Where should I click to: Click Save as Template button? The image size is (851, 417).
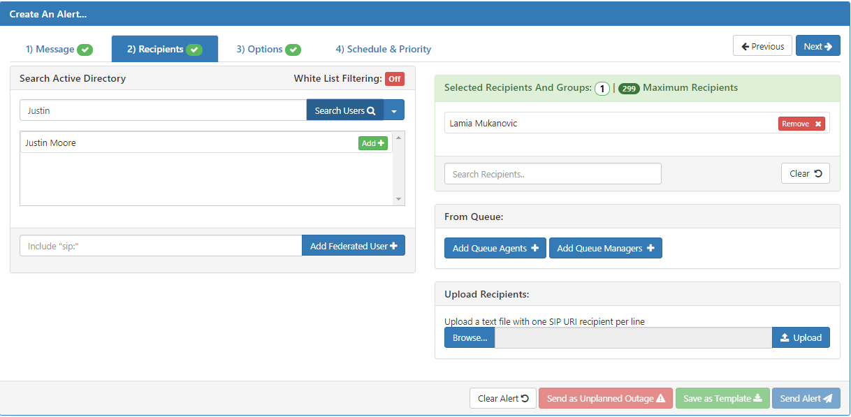pos(722,398)
